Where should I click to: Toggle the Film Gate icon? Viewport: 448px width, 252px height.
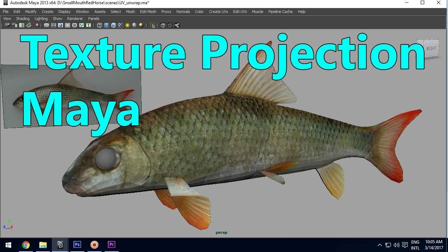coord(54,25)
